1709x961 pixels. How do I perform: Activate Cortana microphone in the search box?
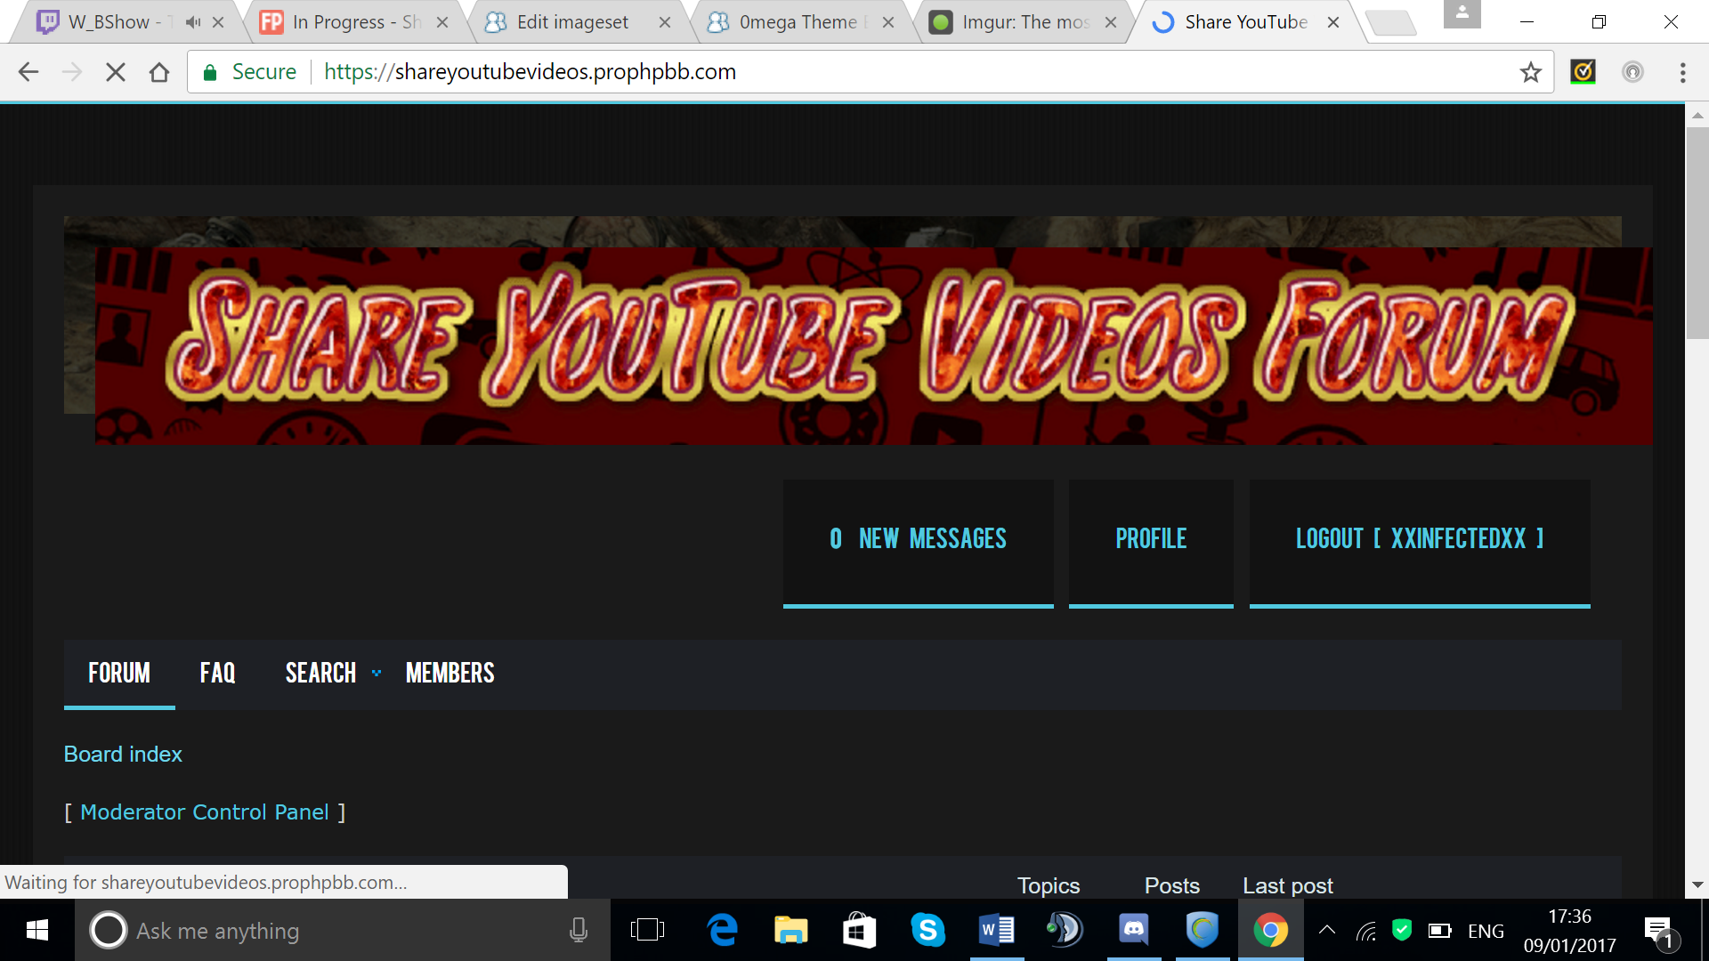coord(579,930)
